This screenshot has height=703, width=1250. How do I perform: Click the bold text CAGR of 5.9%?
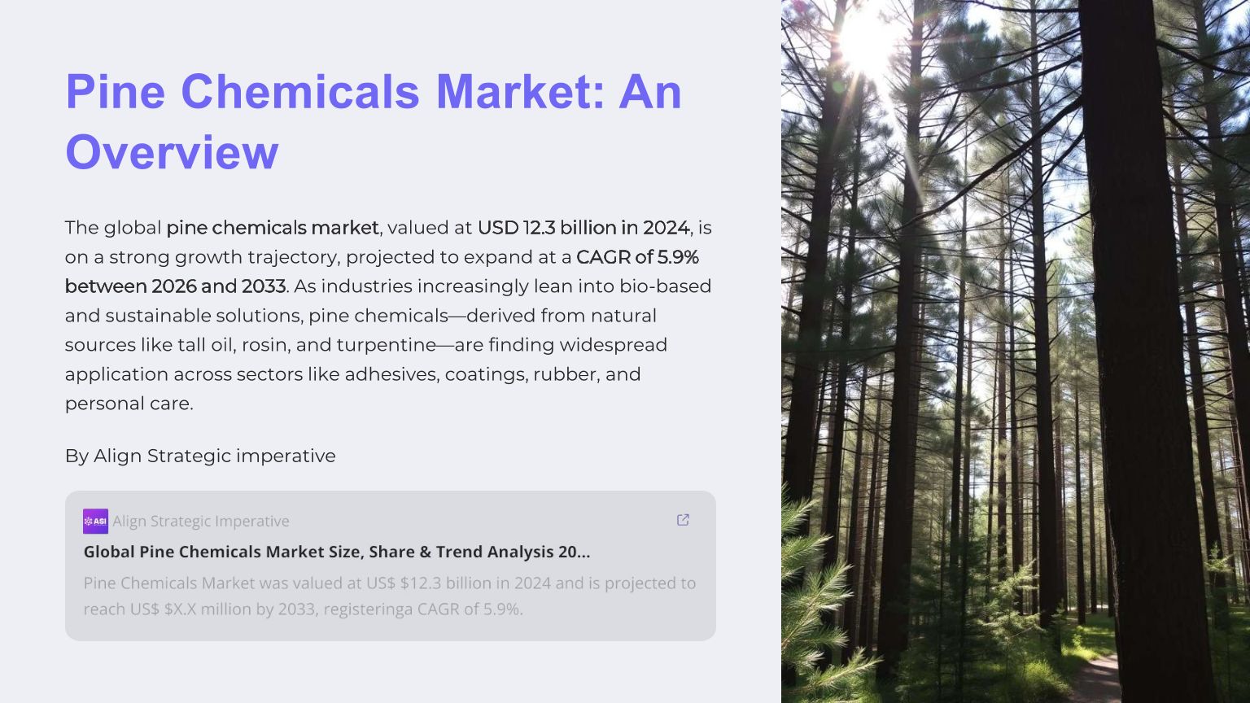[x=637, y=257]
